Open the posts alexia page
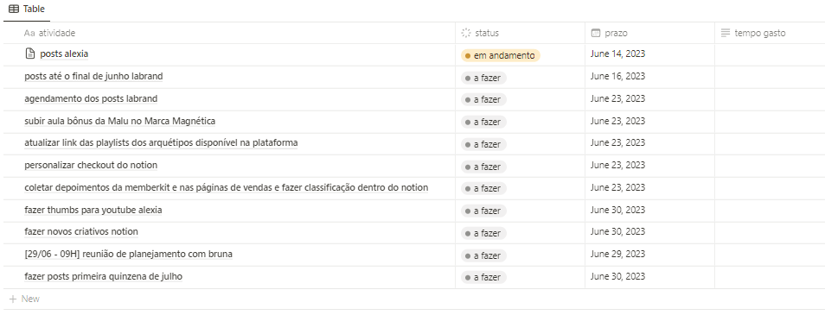Screen dimensions: 825x315 tap(64, 54)
